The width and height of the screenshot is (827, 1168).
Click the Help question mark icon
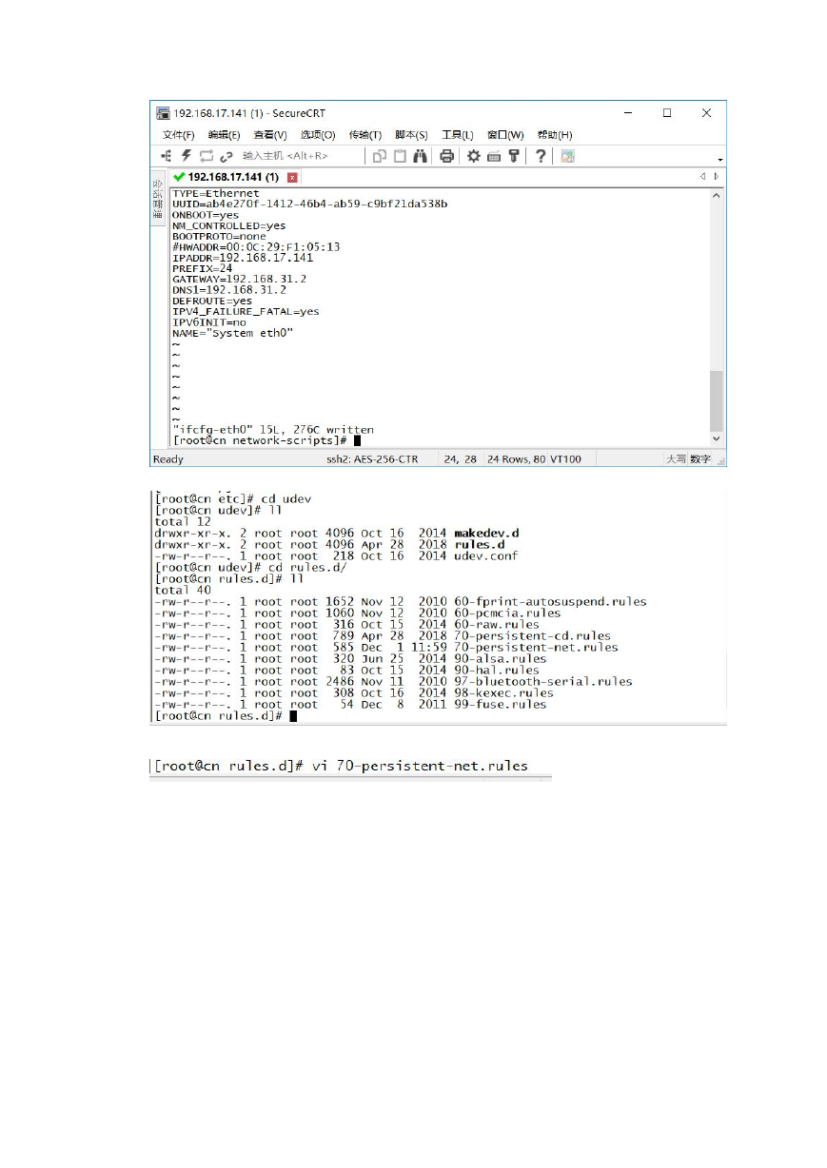click(541, 156)
